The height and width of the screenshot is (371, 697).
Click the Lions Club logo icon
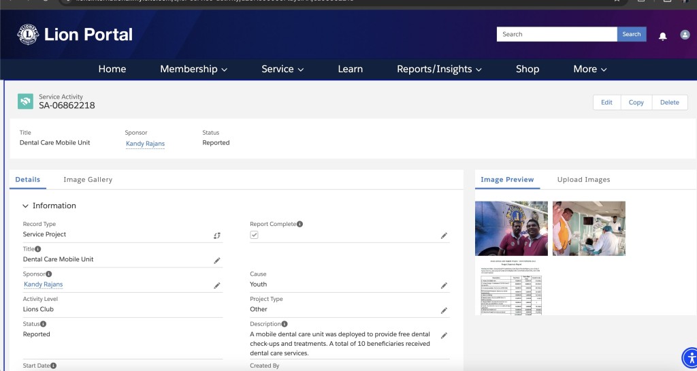pos(27,34)
